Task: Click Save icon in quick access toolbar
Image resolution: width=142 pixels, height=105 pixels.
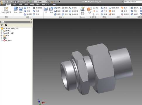Action: tap(15, 2)
